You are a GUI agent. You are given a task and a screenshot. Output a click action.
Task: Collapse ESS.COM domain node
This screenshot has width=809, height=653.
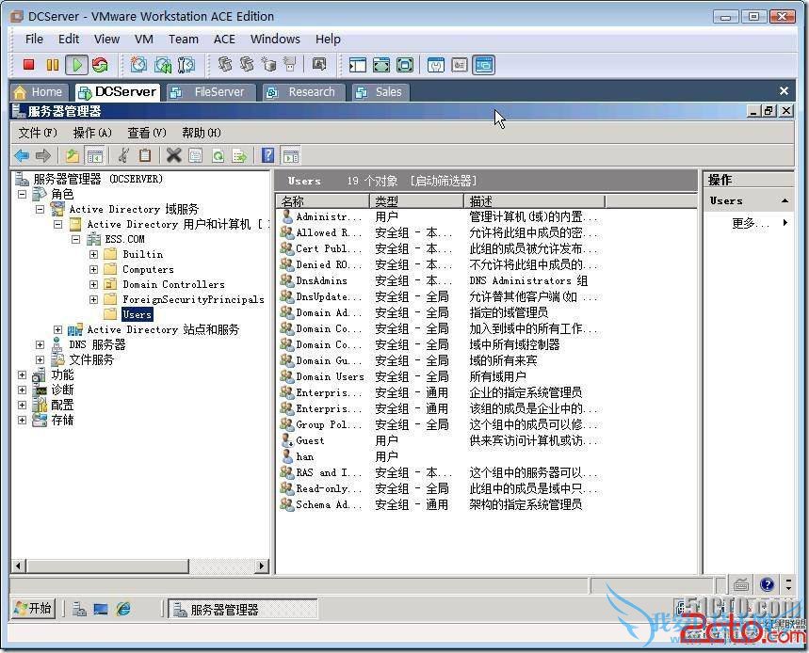pos(76,239)
